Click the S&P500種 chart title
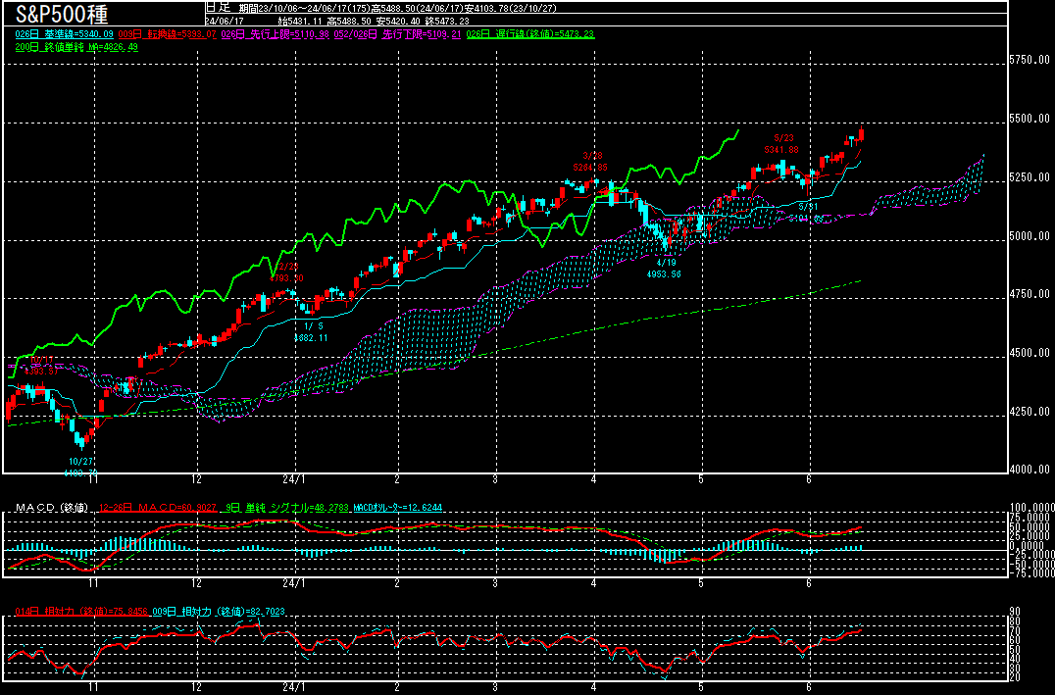1055x695 pixels. click(x=62, y=14)
